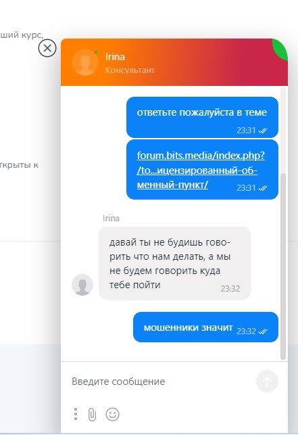Click the paperclip attach file icon
The width and height of the screenshot is (298, 435).
point(92,415)
